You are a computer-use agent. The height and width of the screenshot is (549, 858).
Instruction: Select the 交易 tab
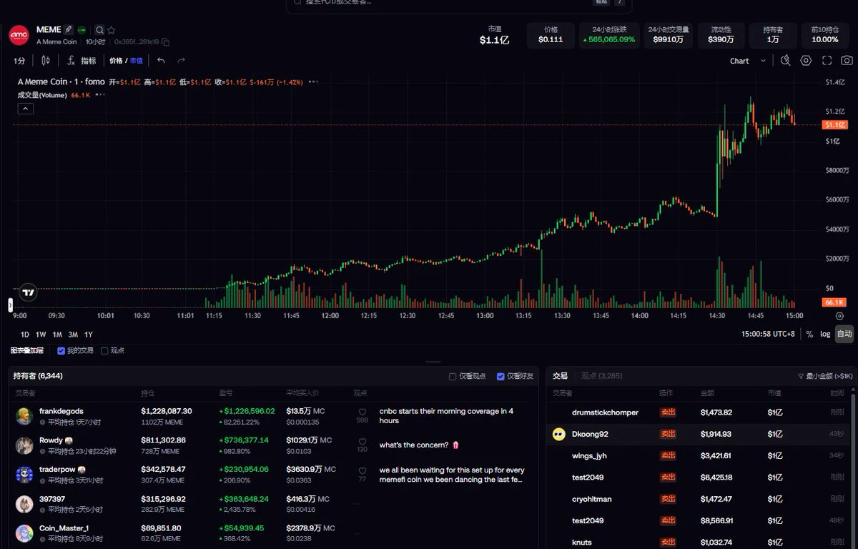pos(560,375)
